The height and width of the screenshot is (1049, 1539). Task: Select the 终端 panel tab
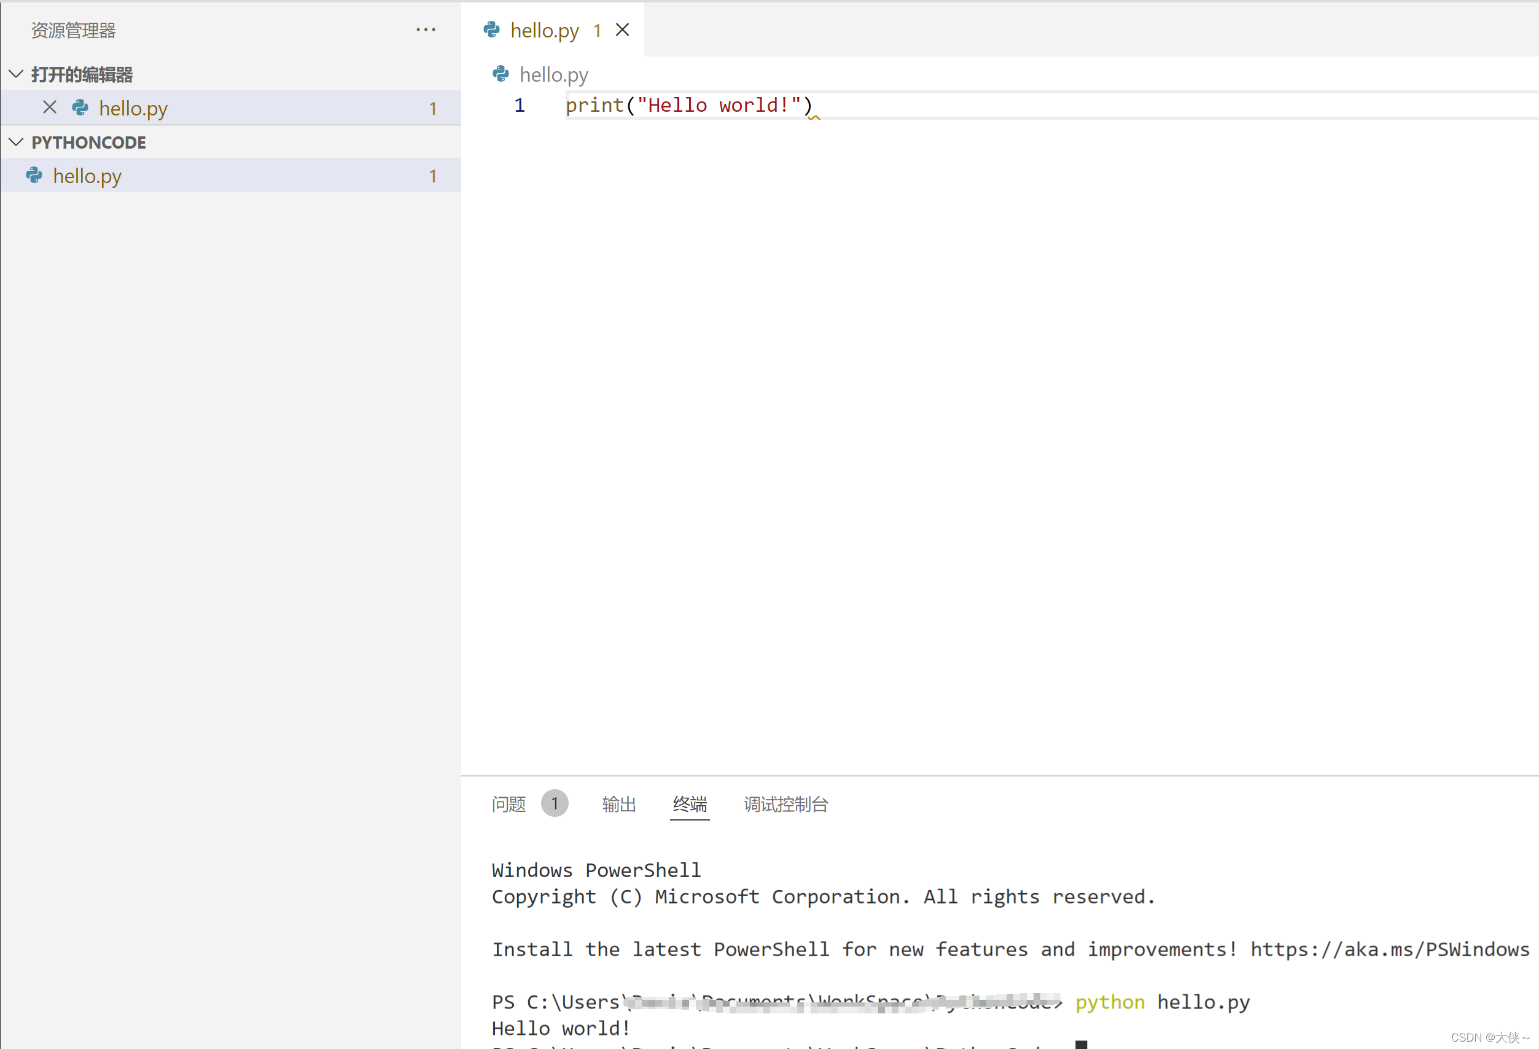click(x=690, y=804)
